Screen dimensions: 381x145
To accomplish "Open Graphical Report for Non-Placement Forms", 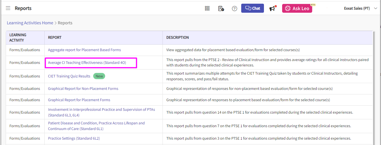I will pos(83,89).
